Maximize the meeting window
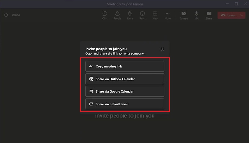 pos(236,4)
